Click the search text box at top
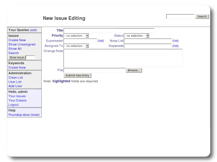Screen dimensions: 217x162 180,17
